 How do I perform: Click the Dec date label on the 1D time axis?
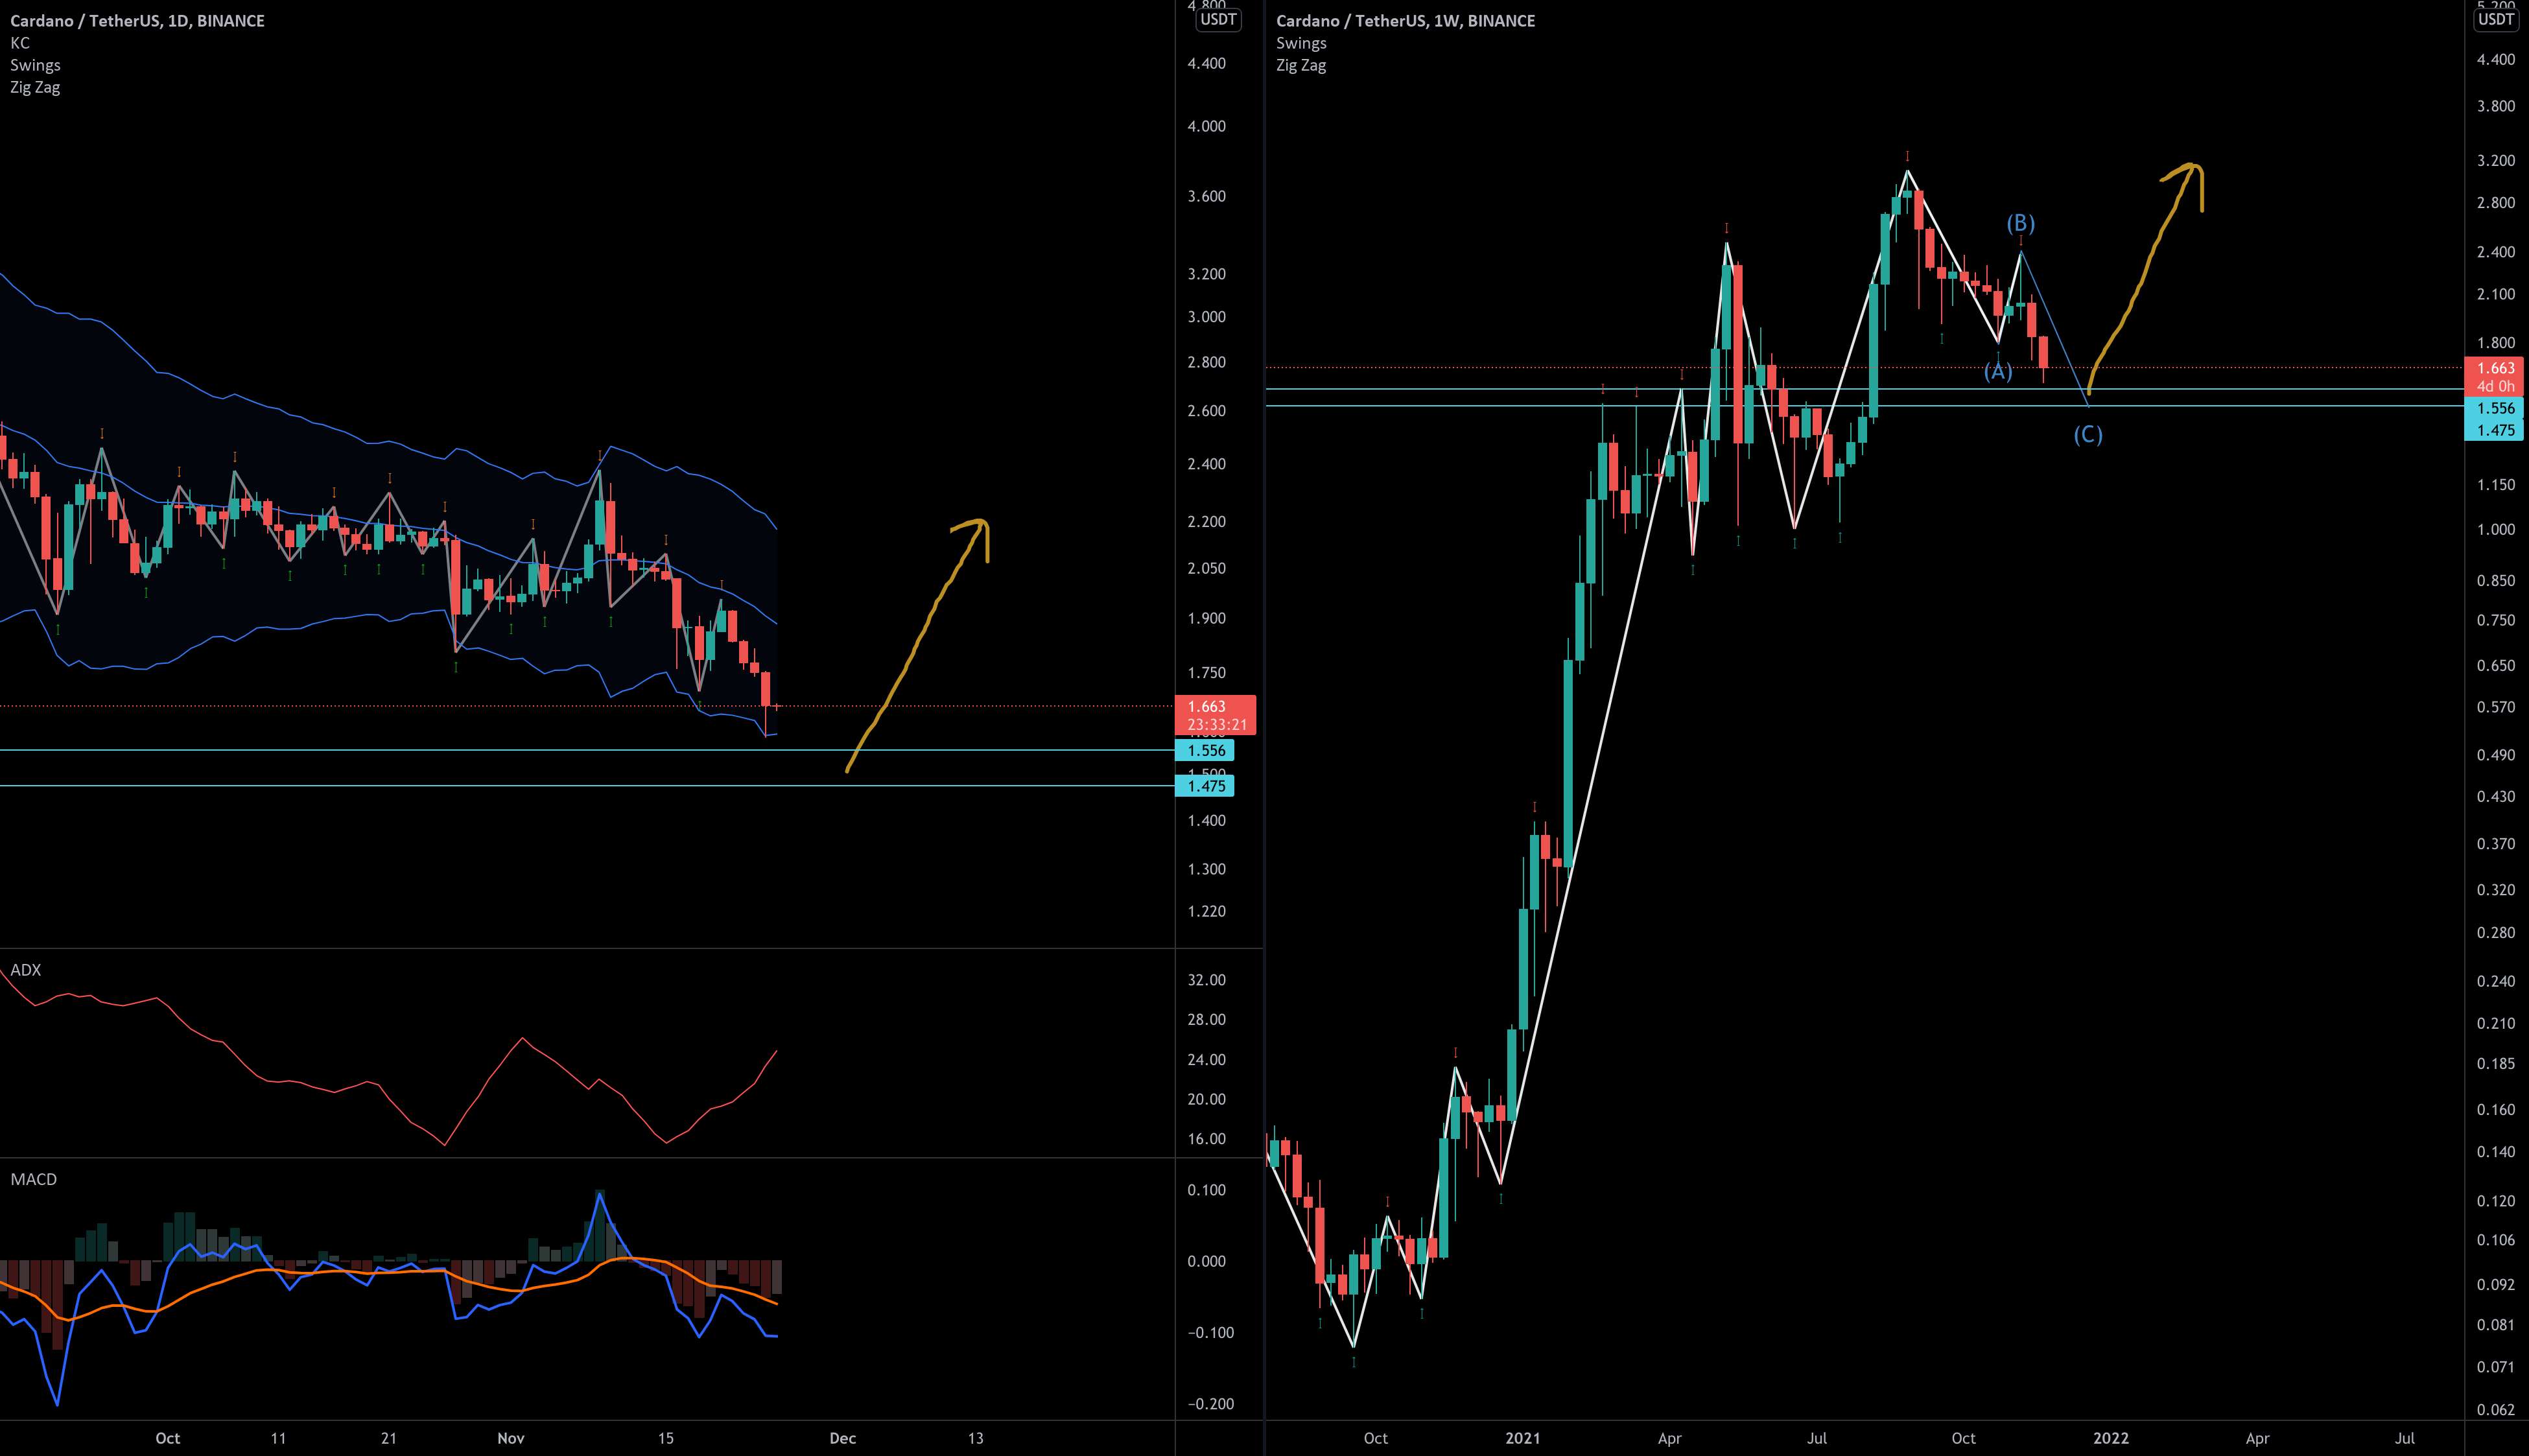point(843,1438)
